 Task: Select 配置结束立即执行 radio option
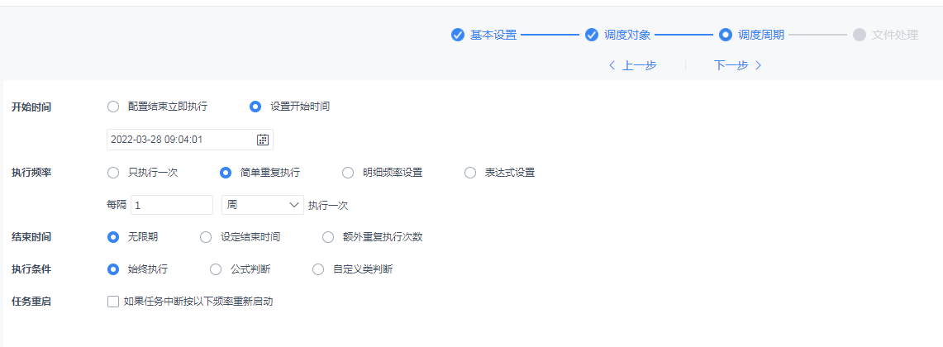click(113, 107)
